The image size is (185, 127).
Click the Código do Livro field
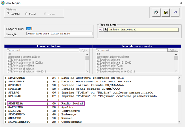coord(29,29)
